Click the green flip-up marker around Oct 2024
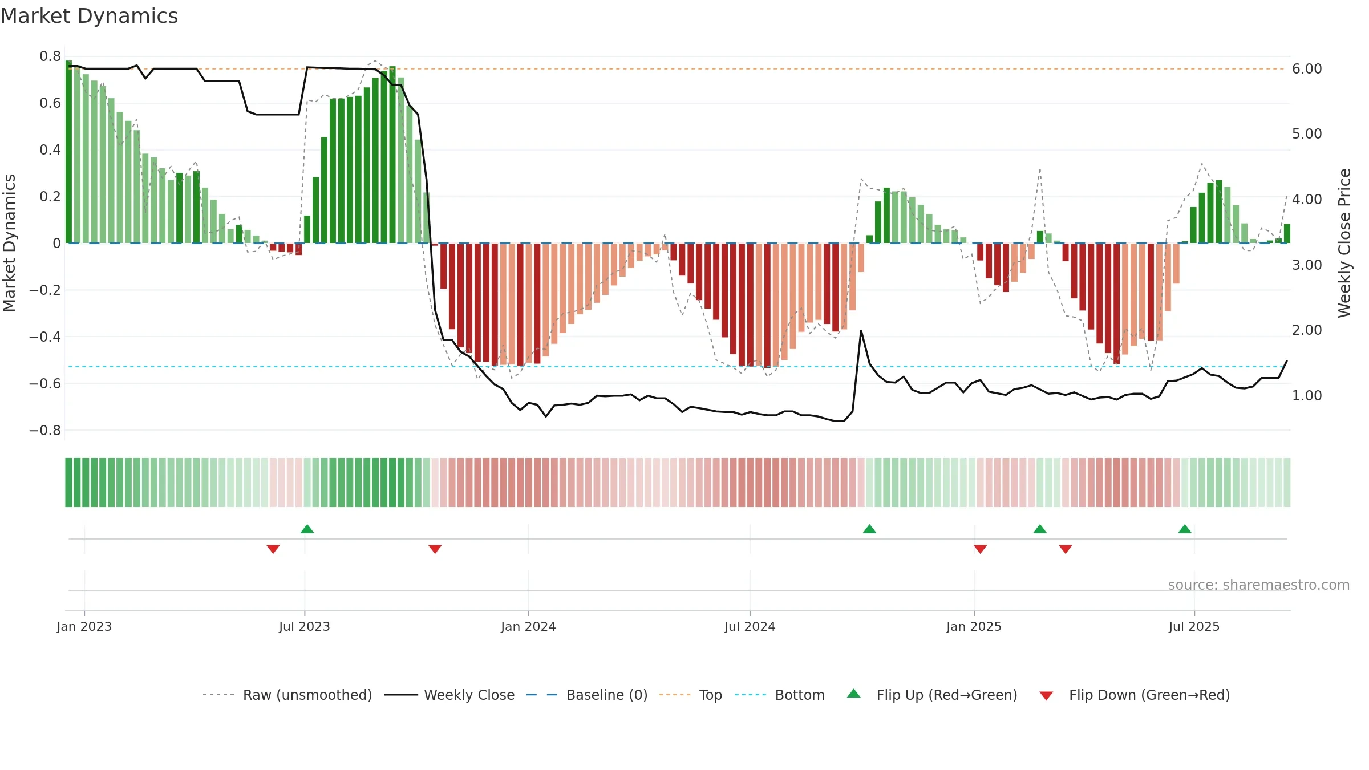 coord(869,529)
